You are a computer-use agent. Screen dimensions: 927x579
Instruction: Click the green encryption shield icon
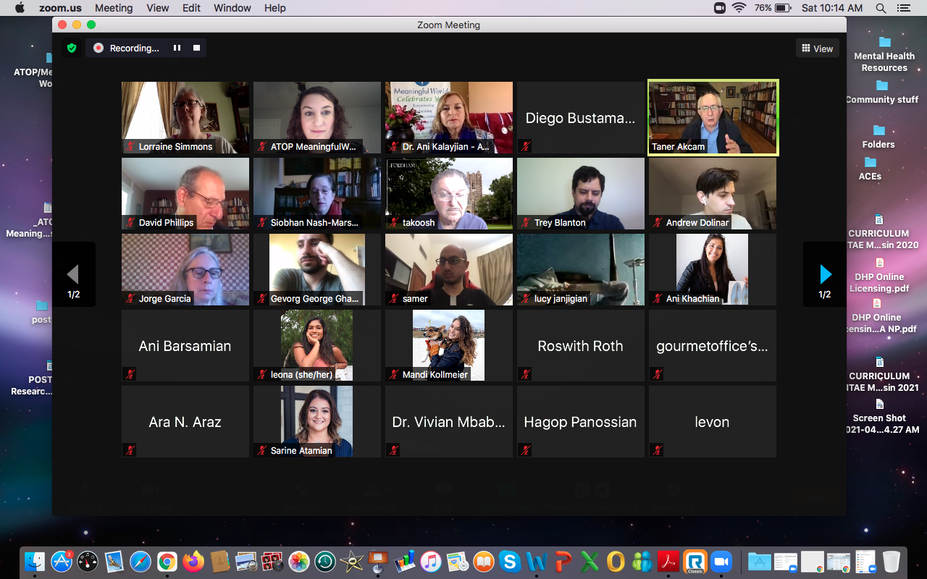pos(71,48)
